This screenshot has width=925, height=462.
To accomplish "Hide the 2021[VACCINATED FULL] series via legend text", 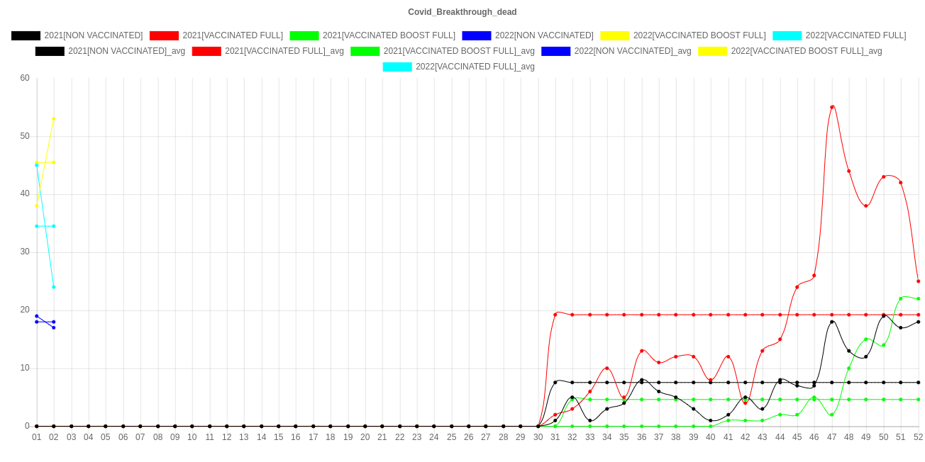I will 232,35.
